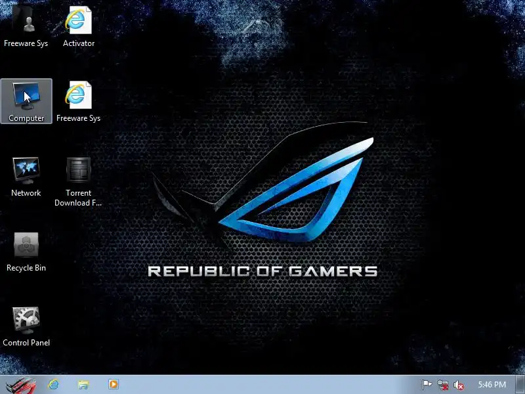Select the Torrent Download F... icon
Image resolution: width=525 pixels, height=394 pixels.
click(78, 181)
